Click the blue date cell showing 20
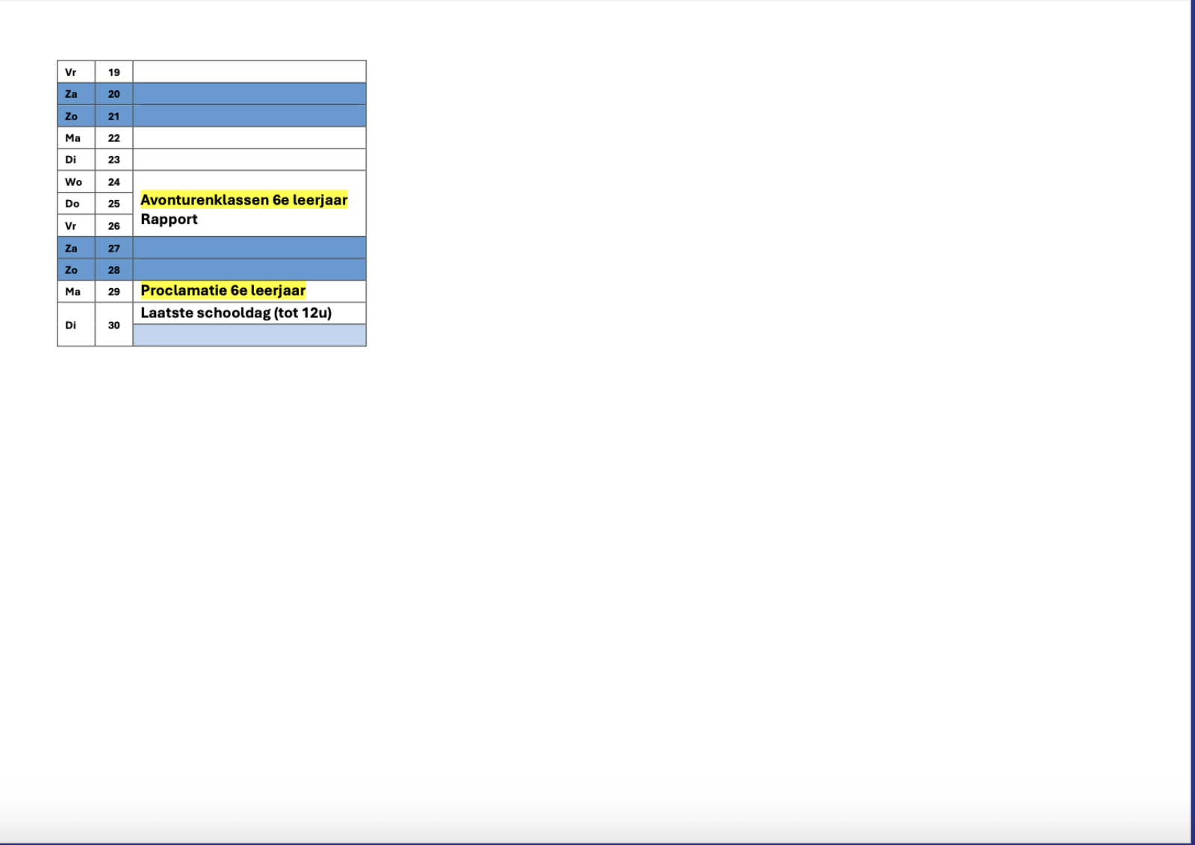 tap(114, 94)
